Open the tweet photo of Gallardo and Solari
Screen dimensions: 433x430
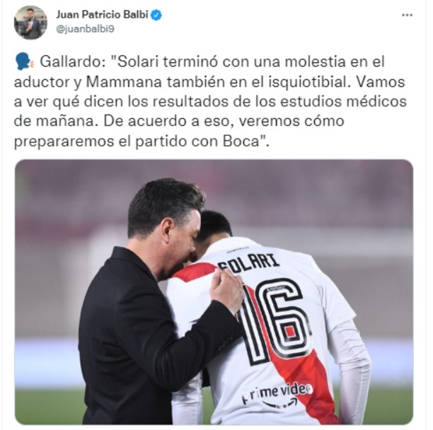214,291
